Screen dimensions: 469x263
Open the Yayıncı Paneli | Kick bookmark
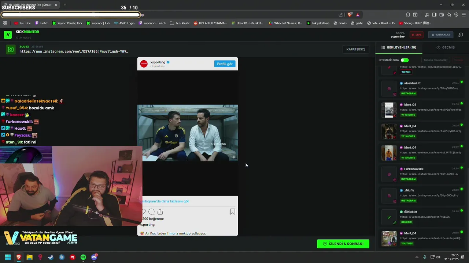(x=67, y=23)
